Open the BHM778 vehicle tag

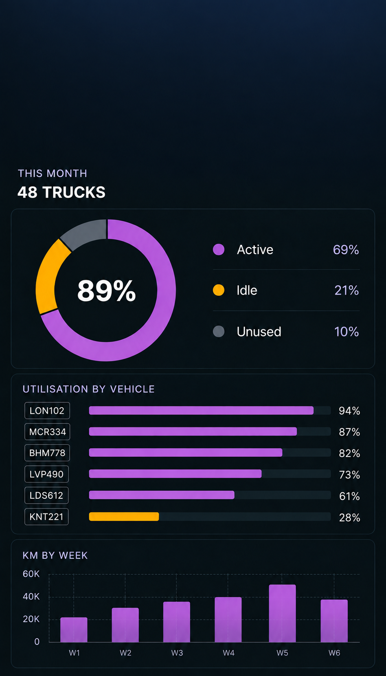pyautogui.click(x=47, y=453)
